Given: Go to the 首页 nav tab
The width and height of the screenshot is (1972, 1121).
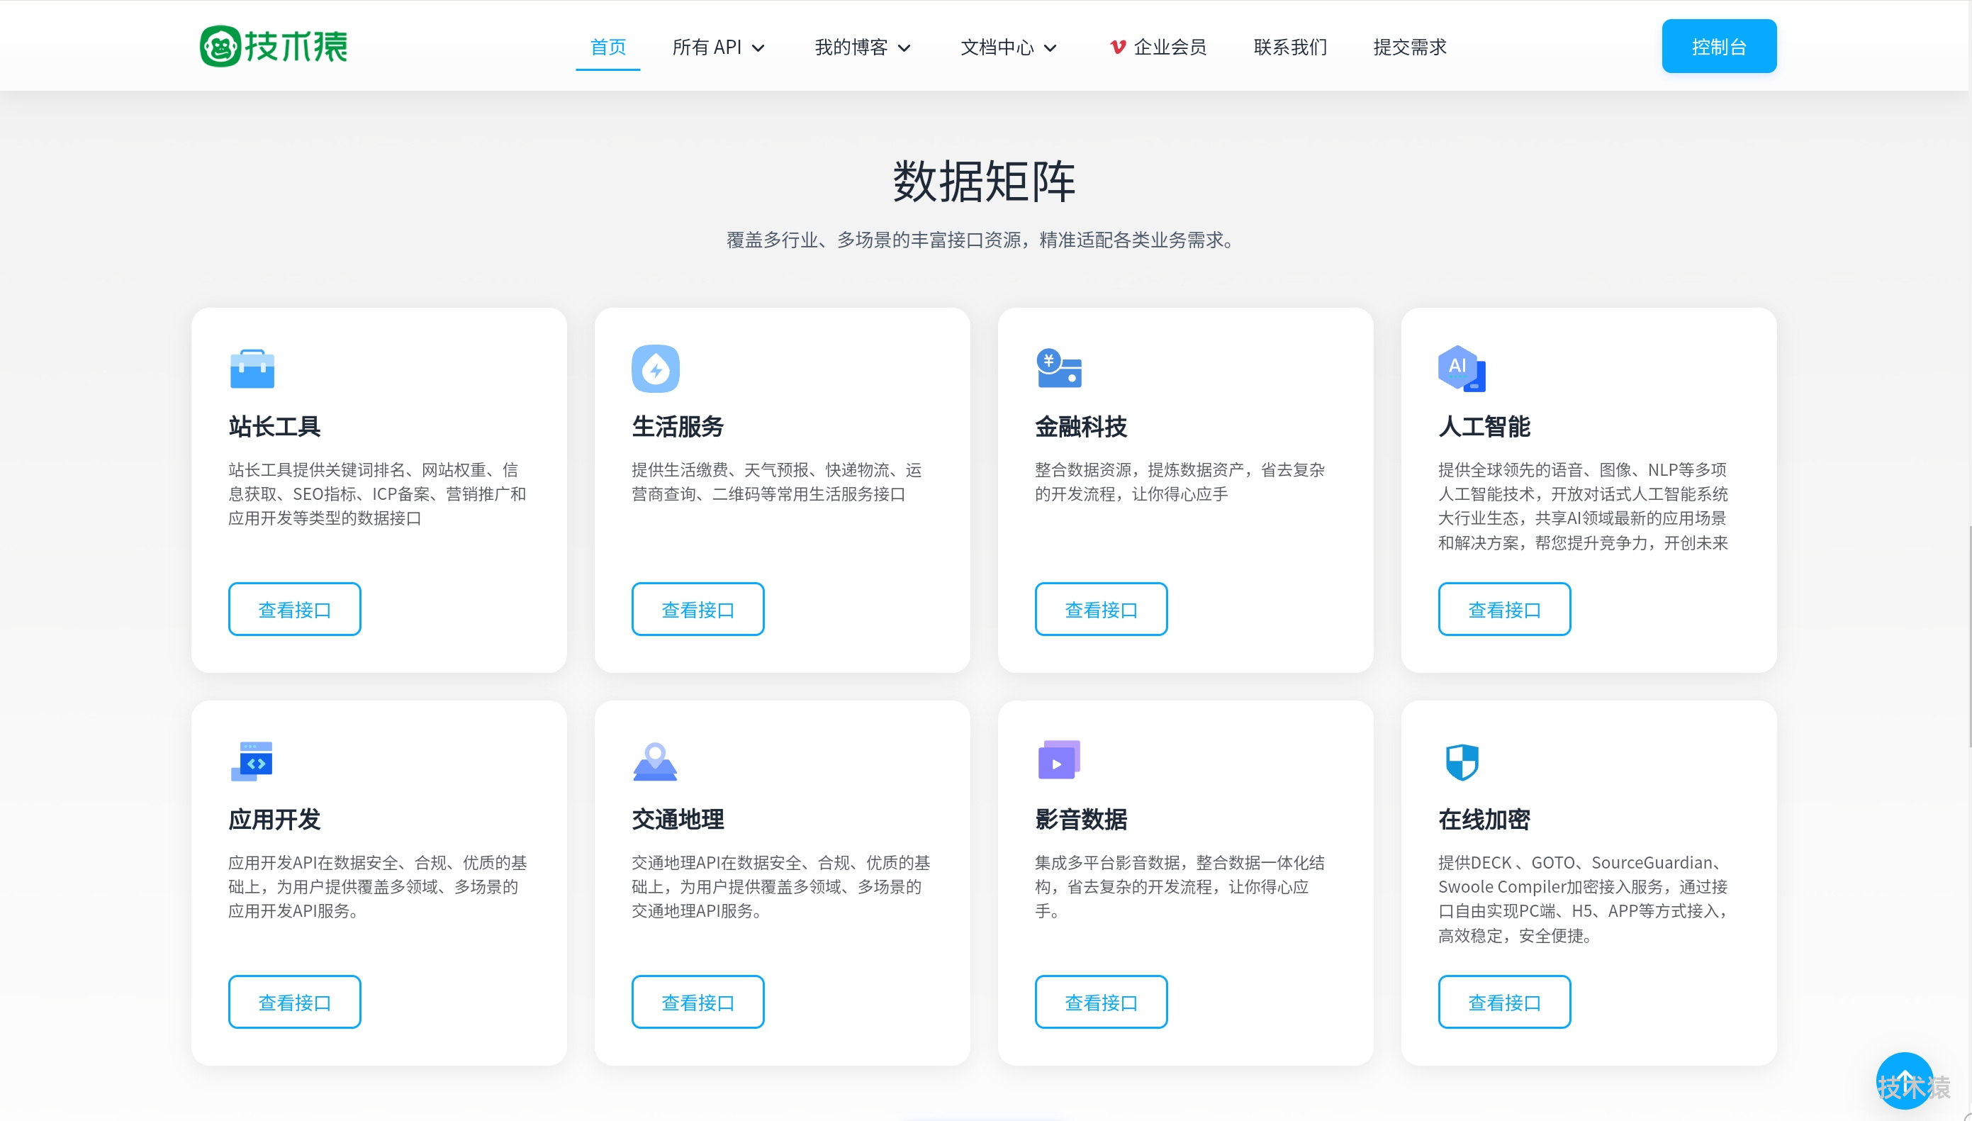Looking at the screenshot, I should (607, 47).
